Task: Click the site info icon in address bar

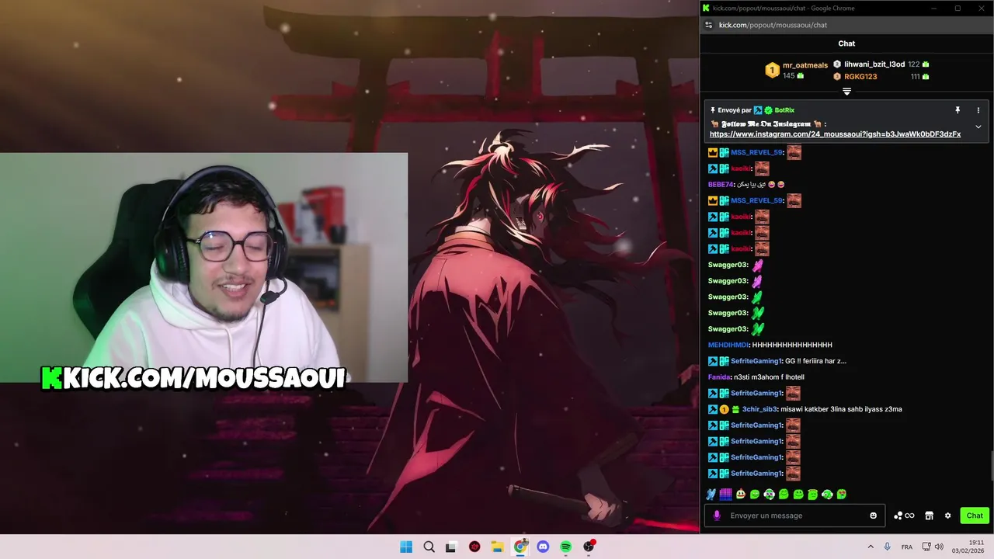Action: [x=708, y=25]
